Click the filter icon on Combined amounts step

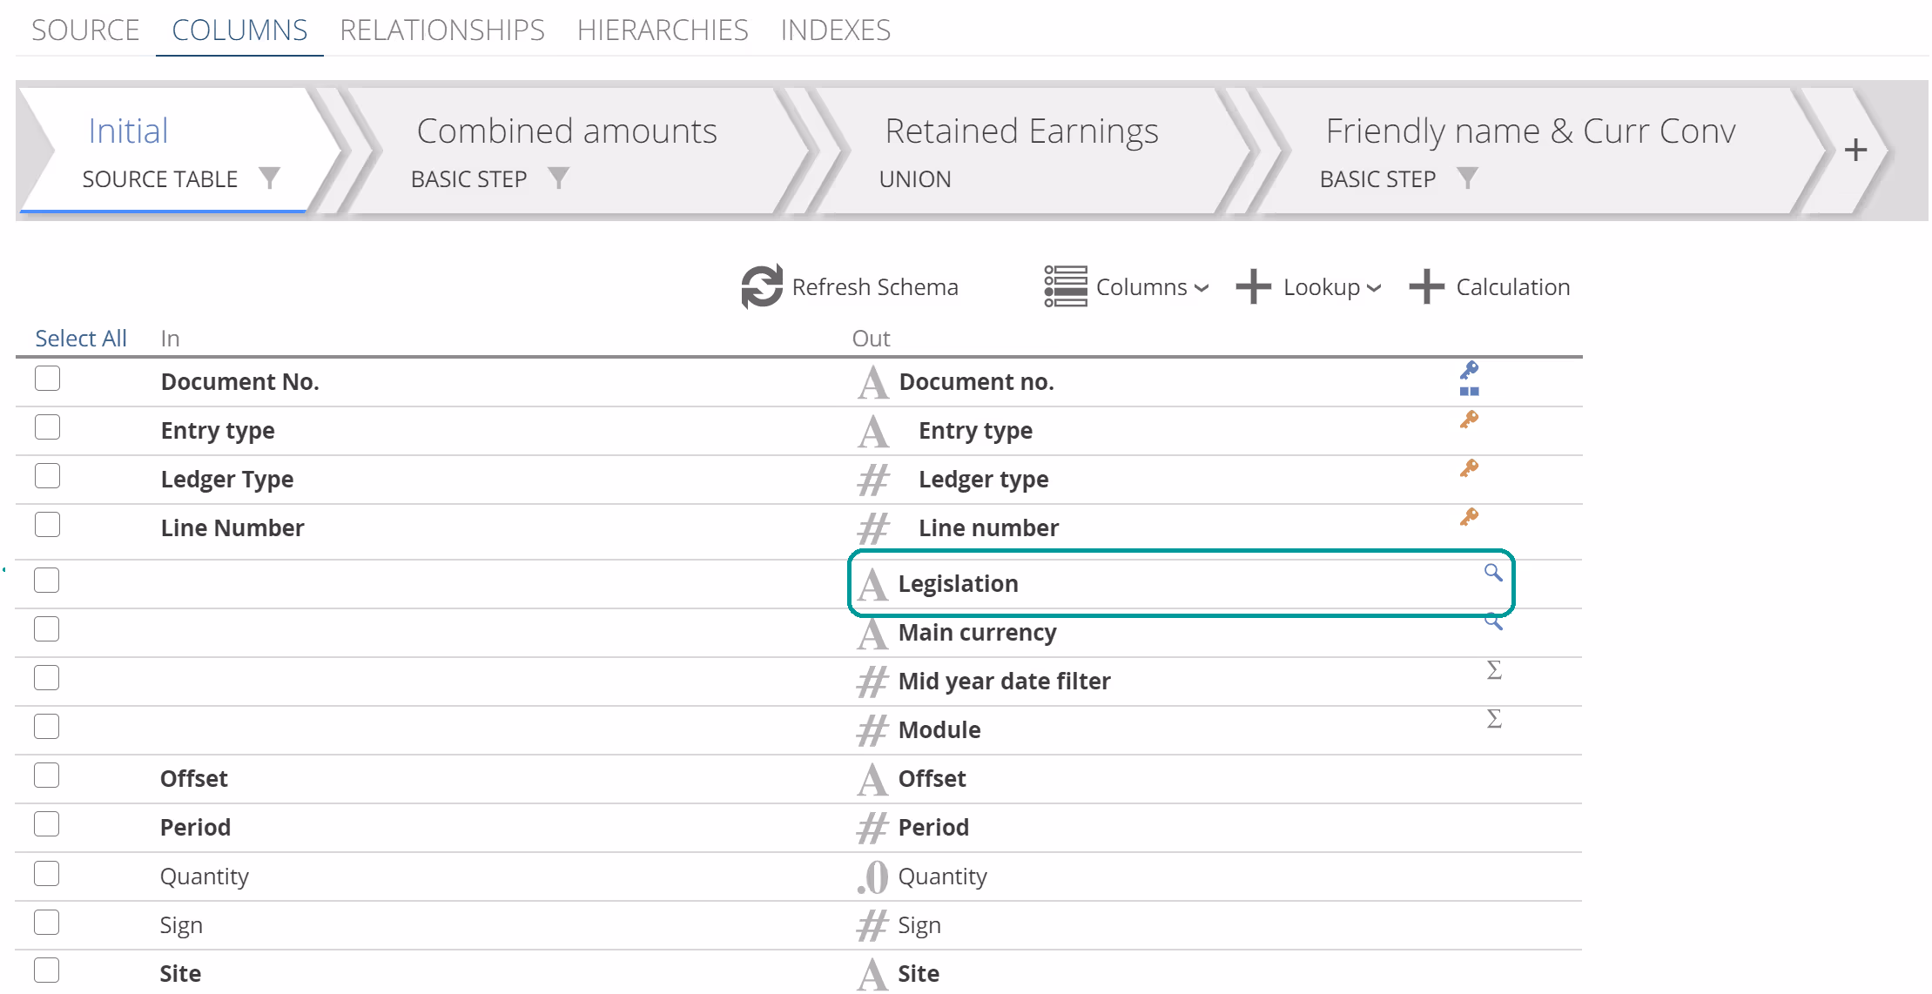click(x=558, y=178)
